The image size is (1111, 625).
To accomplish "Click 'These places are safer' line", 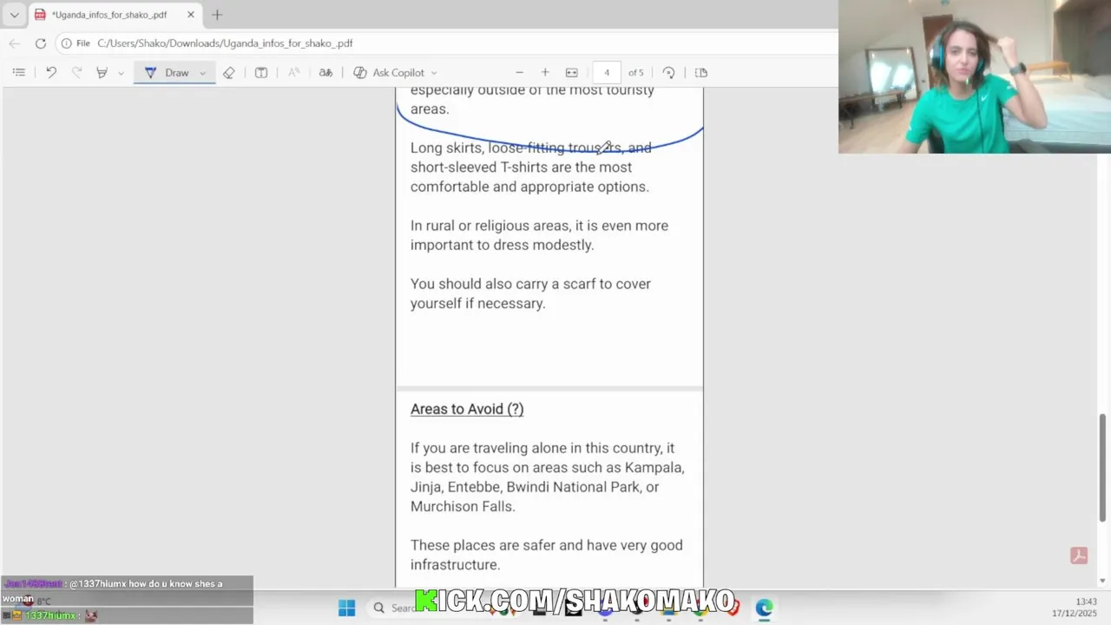I will [547, 545].
